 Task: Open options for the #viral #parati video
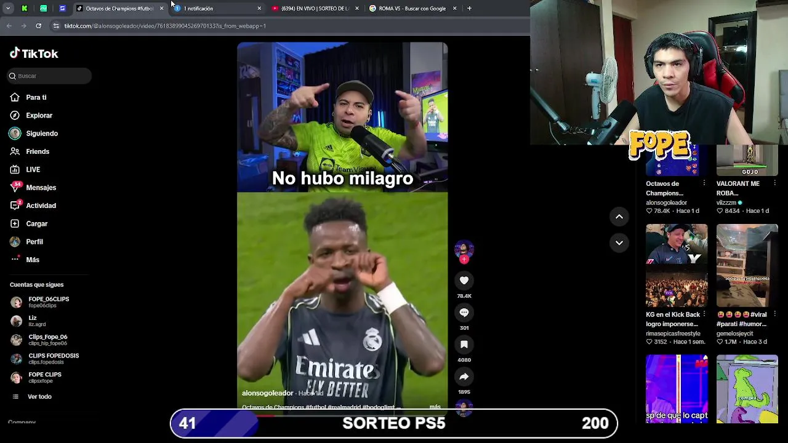click(775, 314)
